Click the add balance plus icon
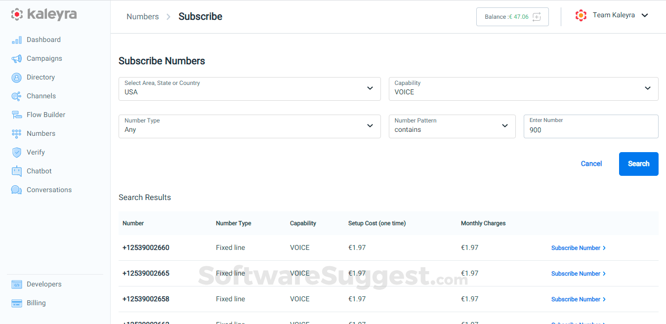Image resolution: width=666 pixels, height=324 pixels. (537, 17)
